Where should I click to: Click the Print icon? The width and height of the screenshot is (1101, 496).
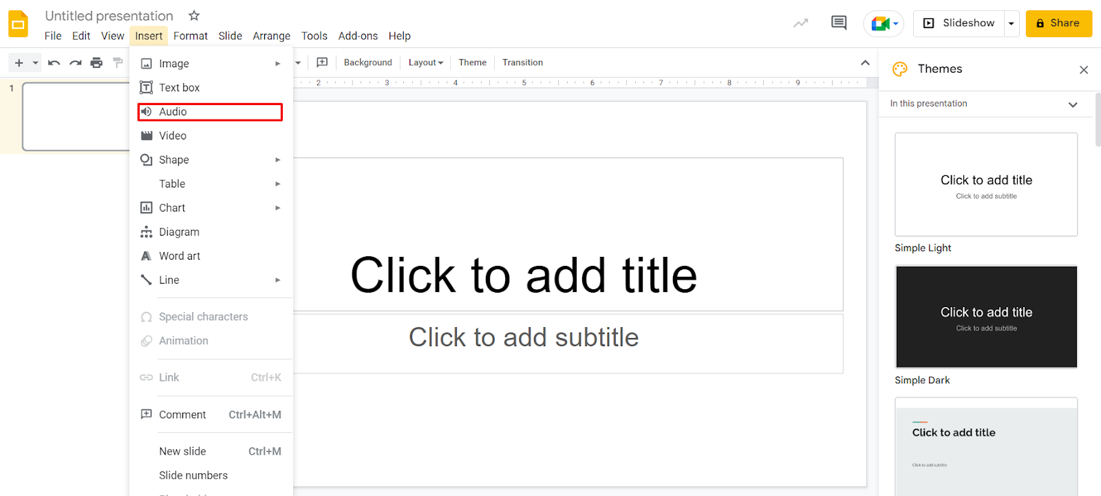point(96,63)
